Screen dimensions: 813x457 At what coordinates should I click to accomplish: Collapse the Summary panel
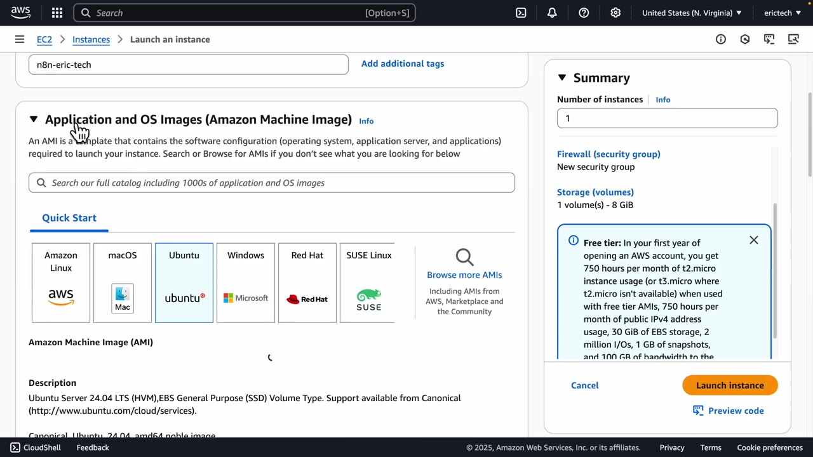562,77
